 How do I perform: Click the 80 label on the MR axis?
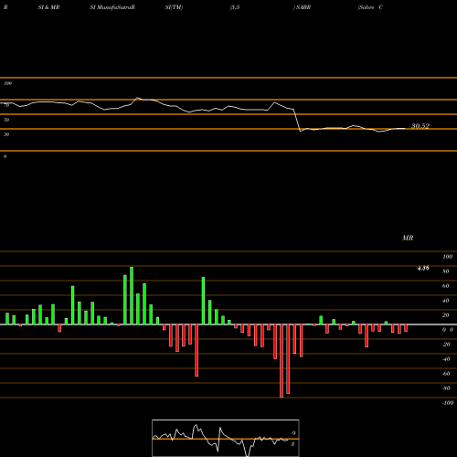tap(446, 271)
